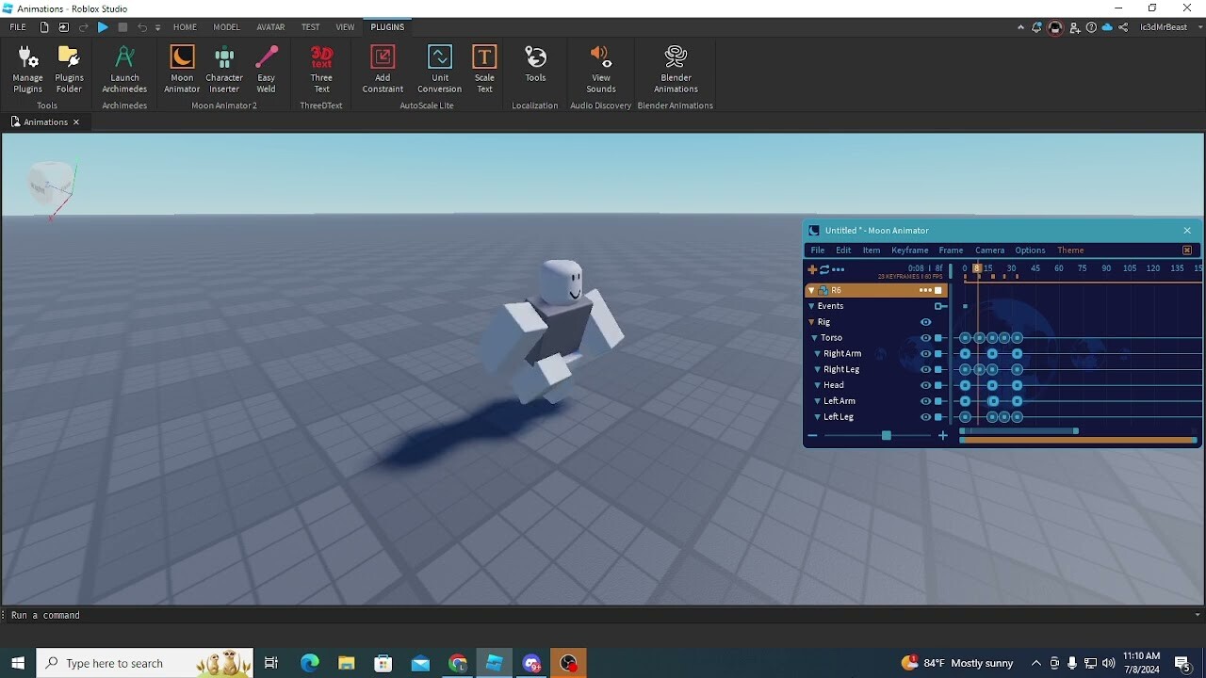Switch to the MODEL ribbon tab

pyautogui.click(x=226, y=26)
